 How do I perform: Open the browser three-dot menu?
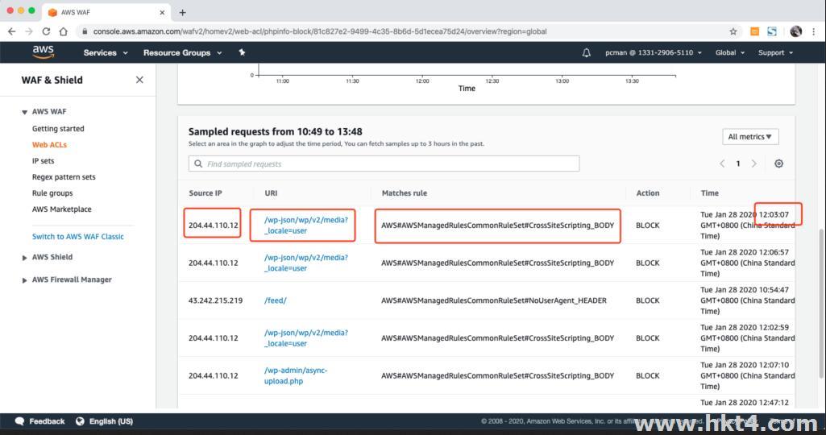click(814, 31)
